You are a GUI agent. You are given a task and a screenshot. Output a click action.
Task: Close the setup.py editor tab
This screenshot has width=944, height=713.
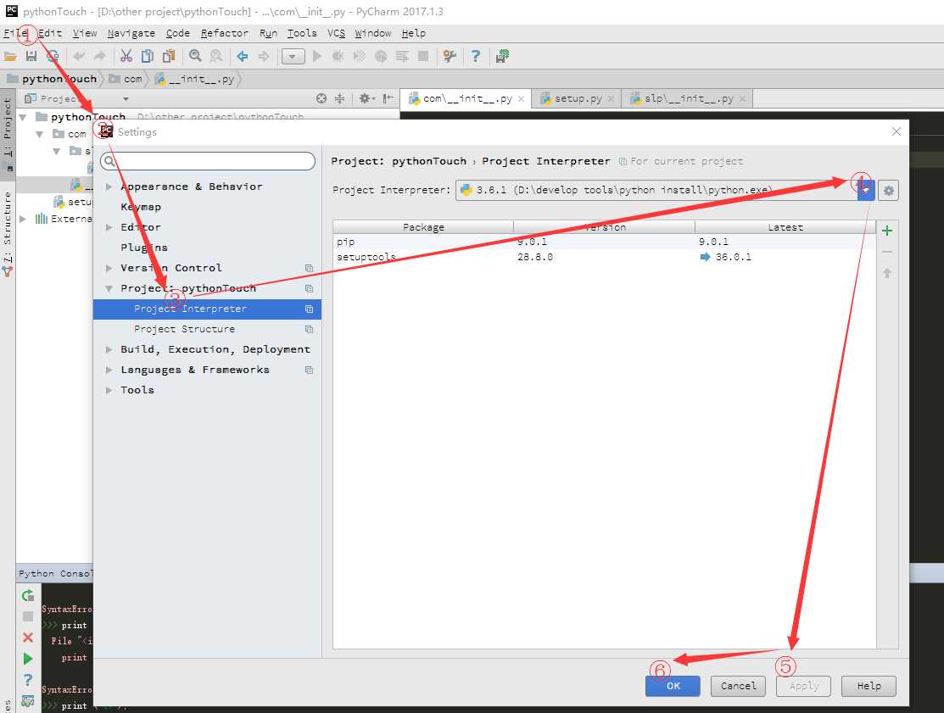(x=611, y=98)
